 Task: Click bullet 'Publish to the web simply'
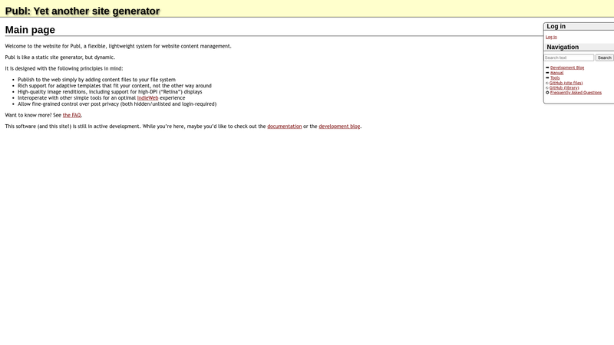97,80
